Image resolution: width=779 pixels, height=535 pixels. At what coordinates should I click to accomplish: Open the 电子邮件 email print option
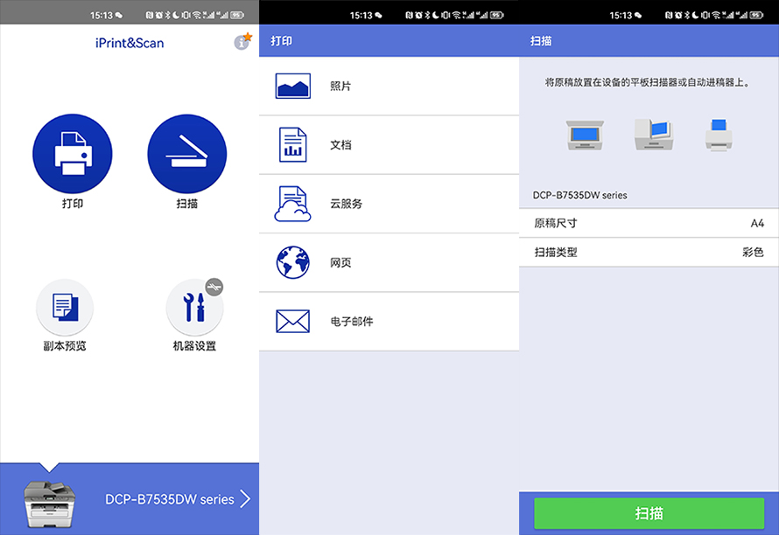pyautogui.click(x=291, y=320)
